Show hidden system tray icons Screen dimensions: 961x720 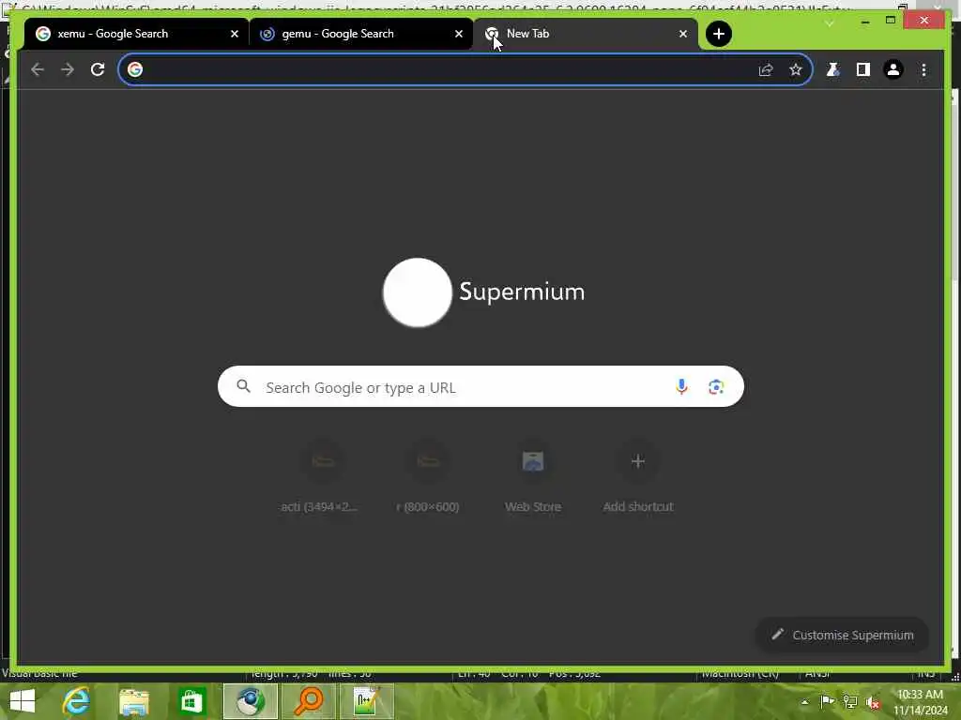click(804, 702)
